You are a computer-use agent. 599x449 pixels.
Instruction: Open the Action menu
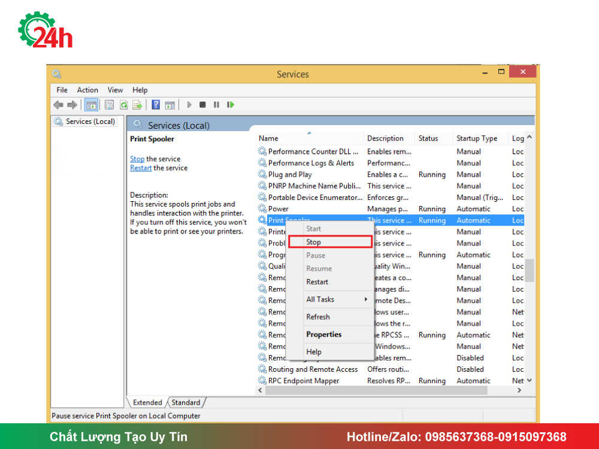coord(87,90)
